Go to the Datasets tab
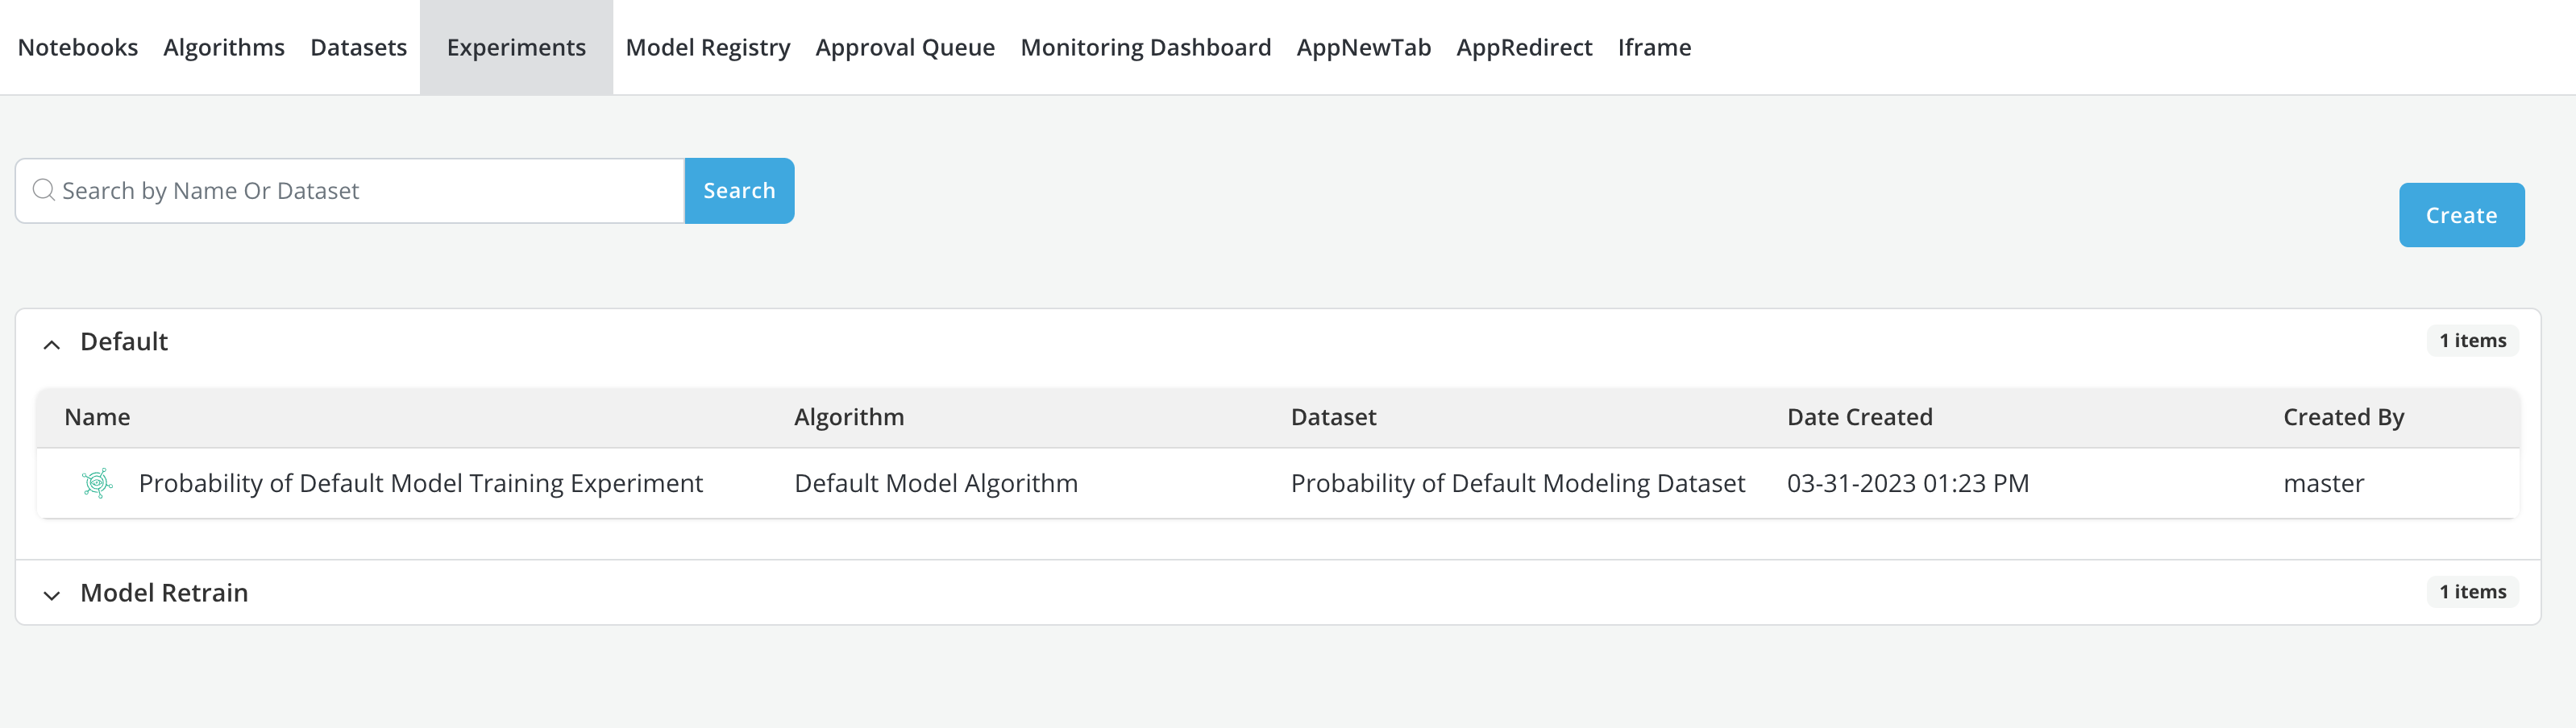The width and height of the screenshot is (2576, 728). (x=358, y=48)
